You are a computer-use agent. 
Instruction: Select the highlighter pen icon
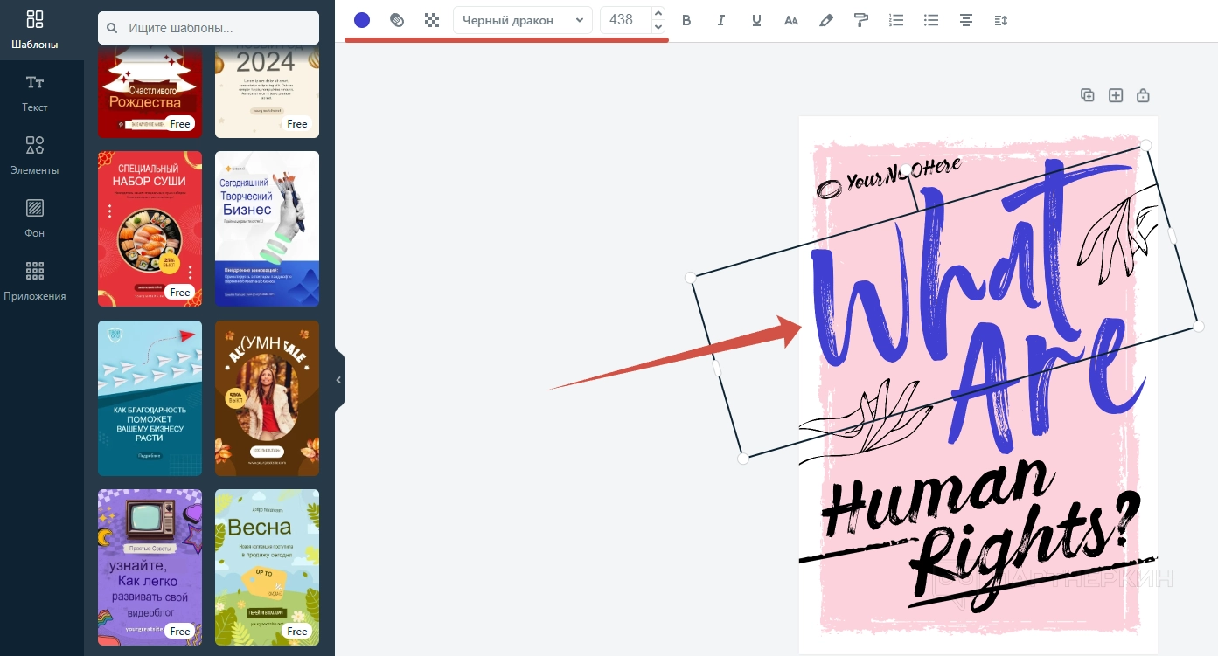click(826, 20)
